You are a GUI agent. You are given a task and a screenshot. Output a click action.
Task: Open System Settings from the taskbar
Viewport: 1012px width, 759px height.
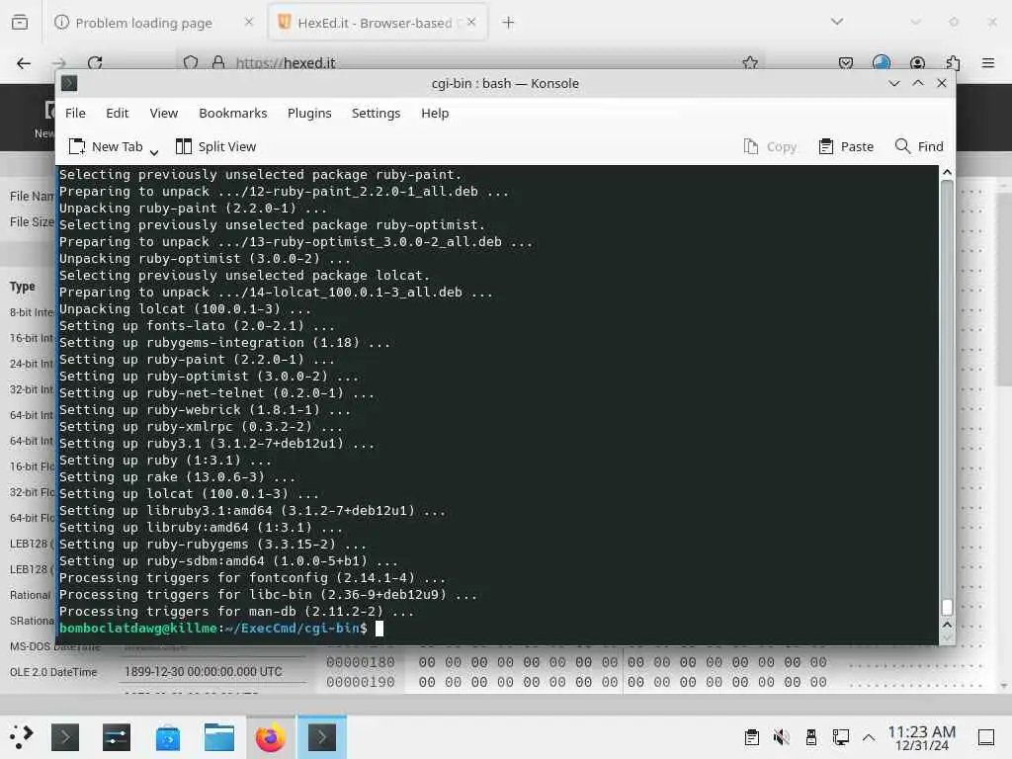117,737
